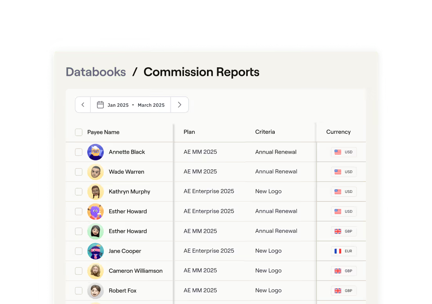Navigate to Databooks breadcrumb

point(95,72)
